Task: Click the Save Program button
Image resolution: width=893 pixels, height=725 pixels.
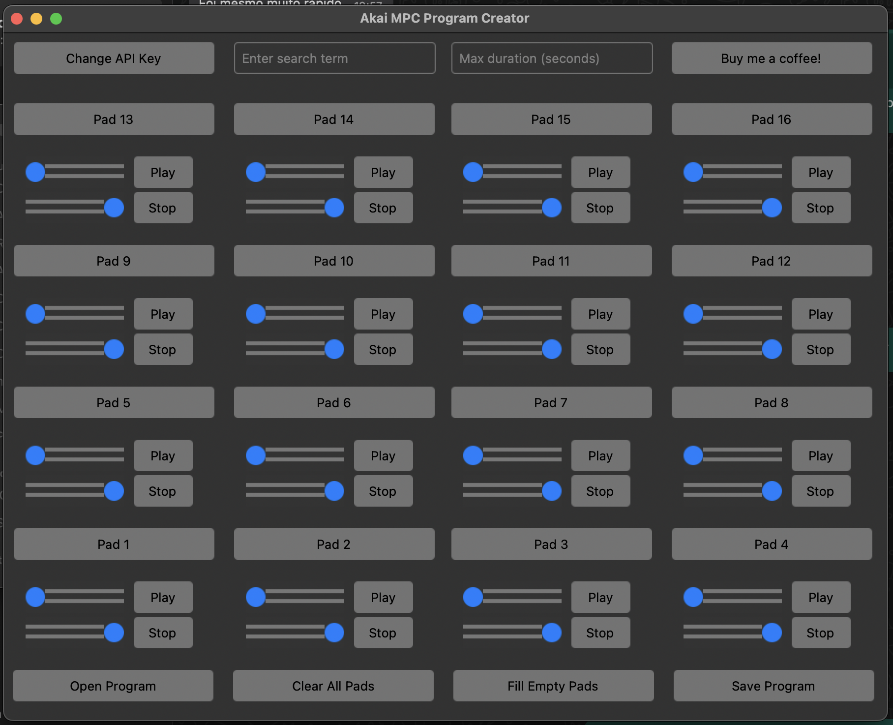Action: 774,686
